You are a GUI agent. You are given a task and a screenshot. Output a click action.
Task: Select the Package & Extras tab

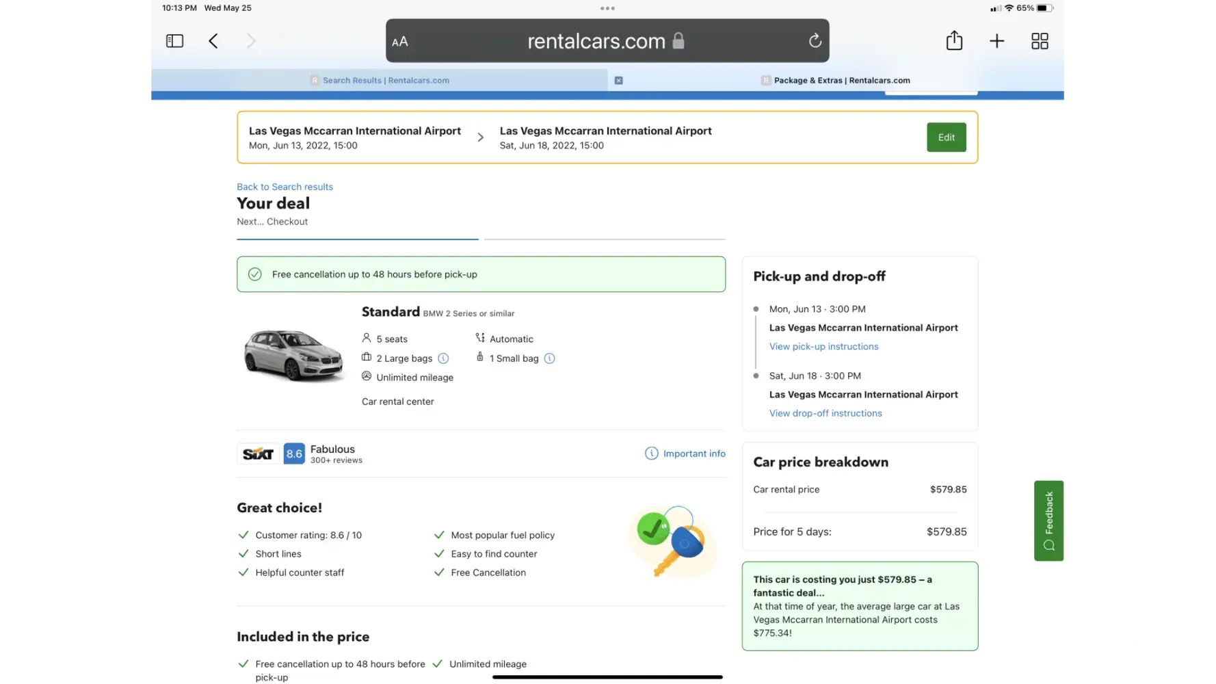841,81
